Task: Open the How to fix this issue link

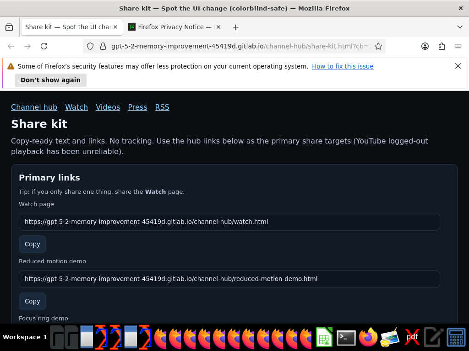Action: (343, 66)
